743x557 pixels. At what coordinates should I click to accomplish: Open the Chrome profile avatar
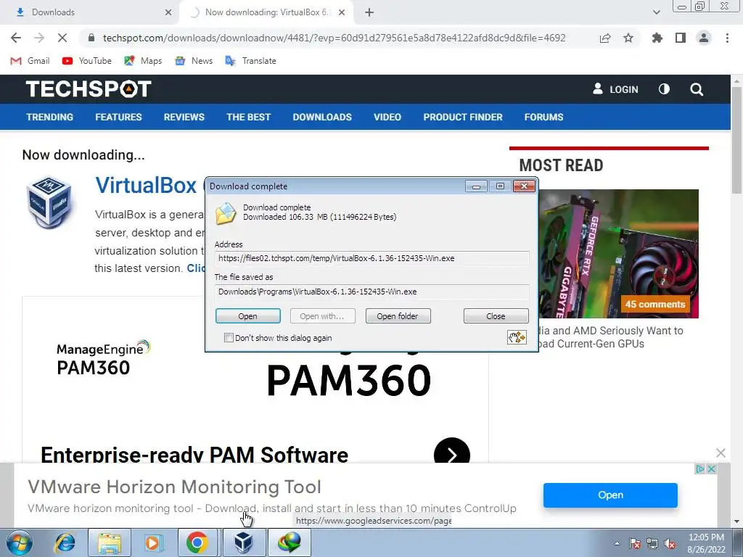click(x=704, y=38)
